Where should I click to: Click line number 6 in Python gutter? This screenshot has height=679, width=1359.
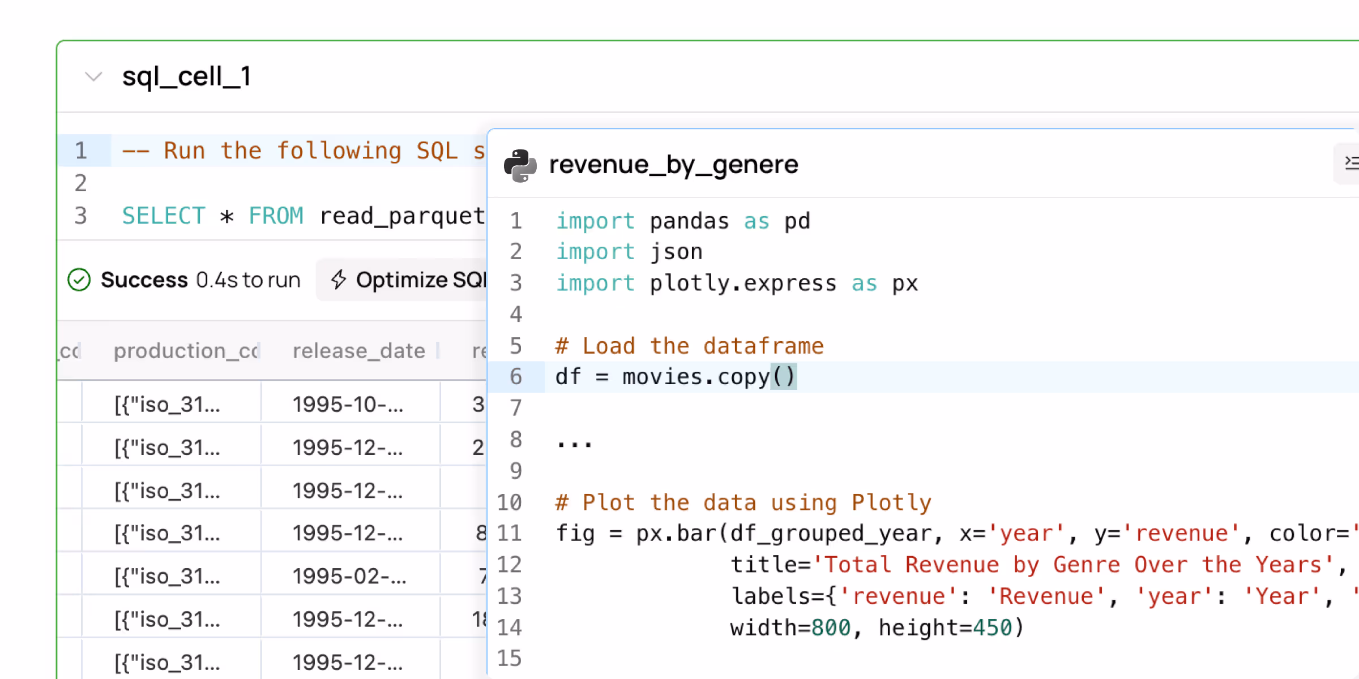[x=515, y=377]
